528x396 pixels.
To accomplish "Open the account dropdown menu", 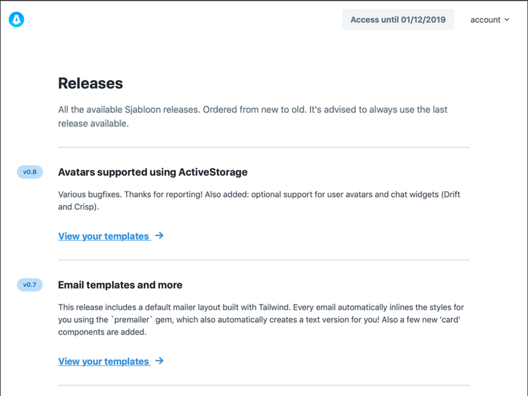I will coord(490,20).
